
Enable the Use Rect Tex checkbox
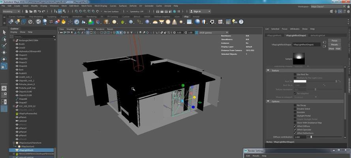295,74
